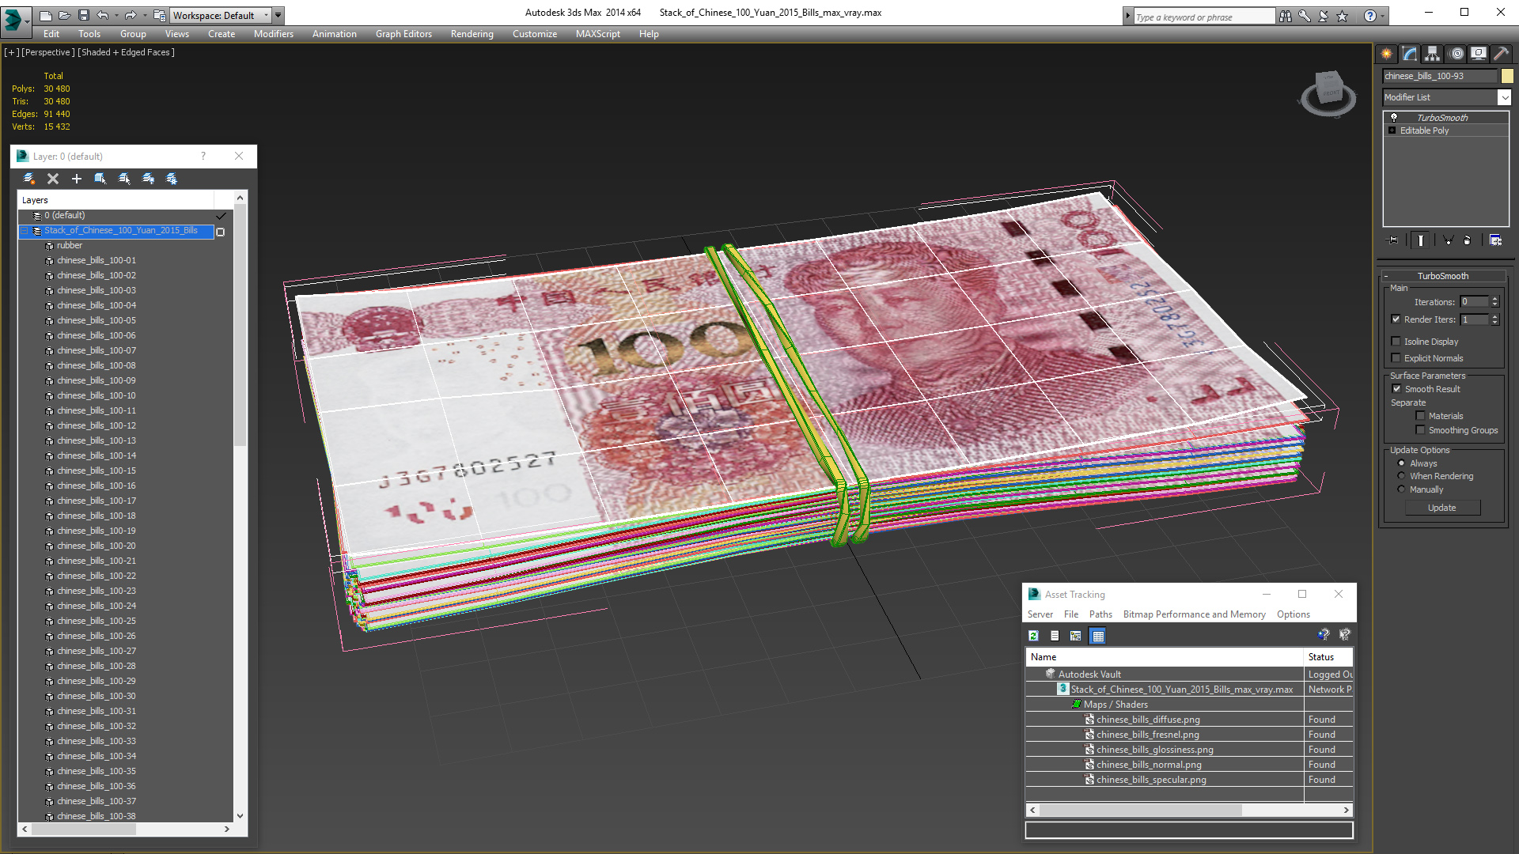This screenshot has height=854, width=1519.
Task: Click the Open File folder icon
Action: point(65,15)
